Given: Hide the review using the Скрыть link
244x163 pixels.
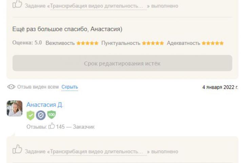Looking at the screenshot, I should click(x=69, y=87).
